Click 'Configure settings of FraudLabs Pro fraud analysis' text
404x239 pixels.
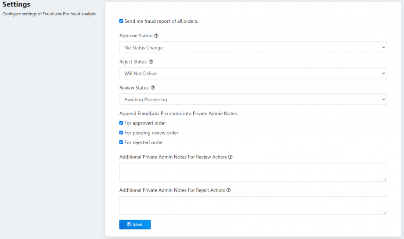[49, 14]
